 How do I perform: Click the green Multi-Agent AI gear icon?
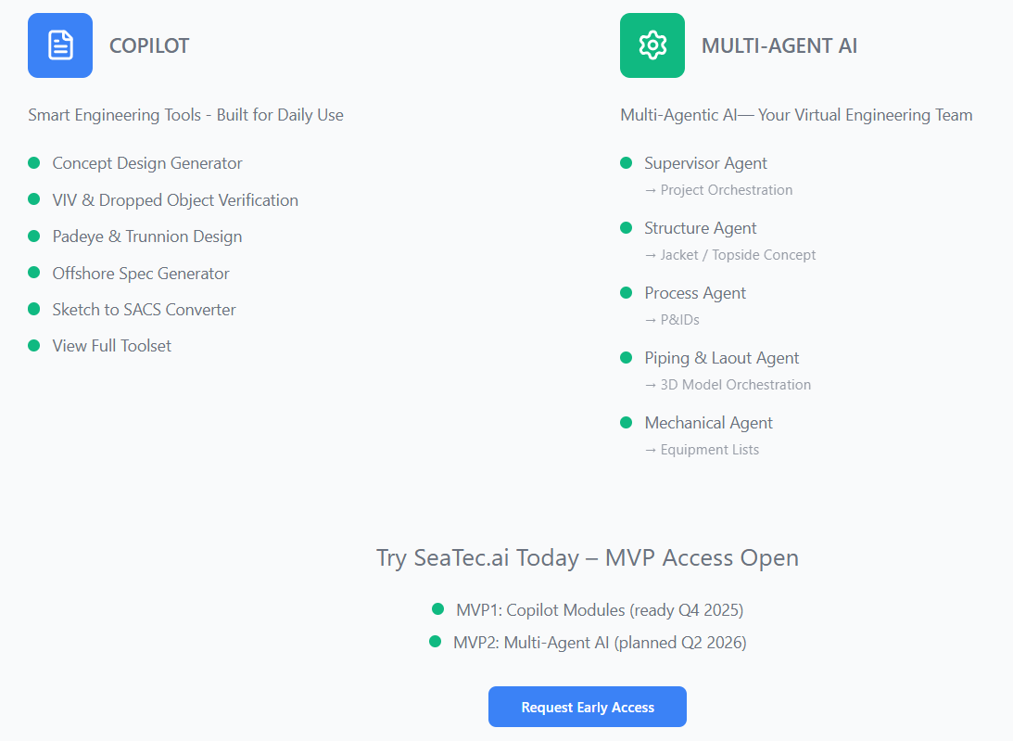click(x=652, y=45)
